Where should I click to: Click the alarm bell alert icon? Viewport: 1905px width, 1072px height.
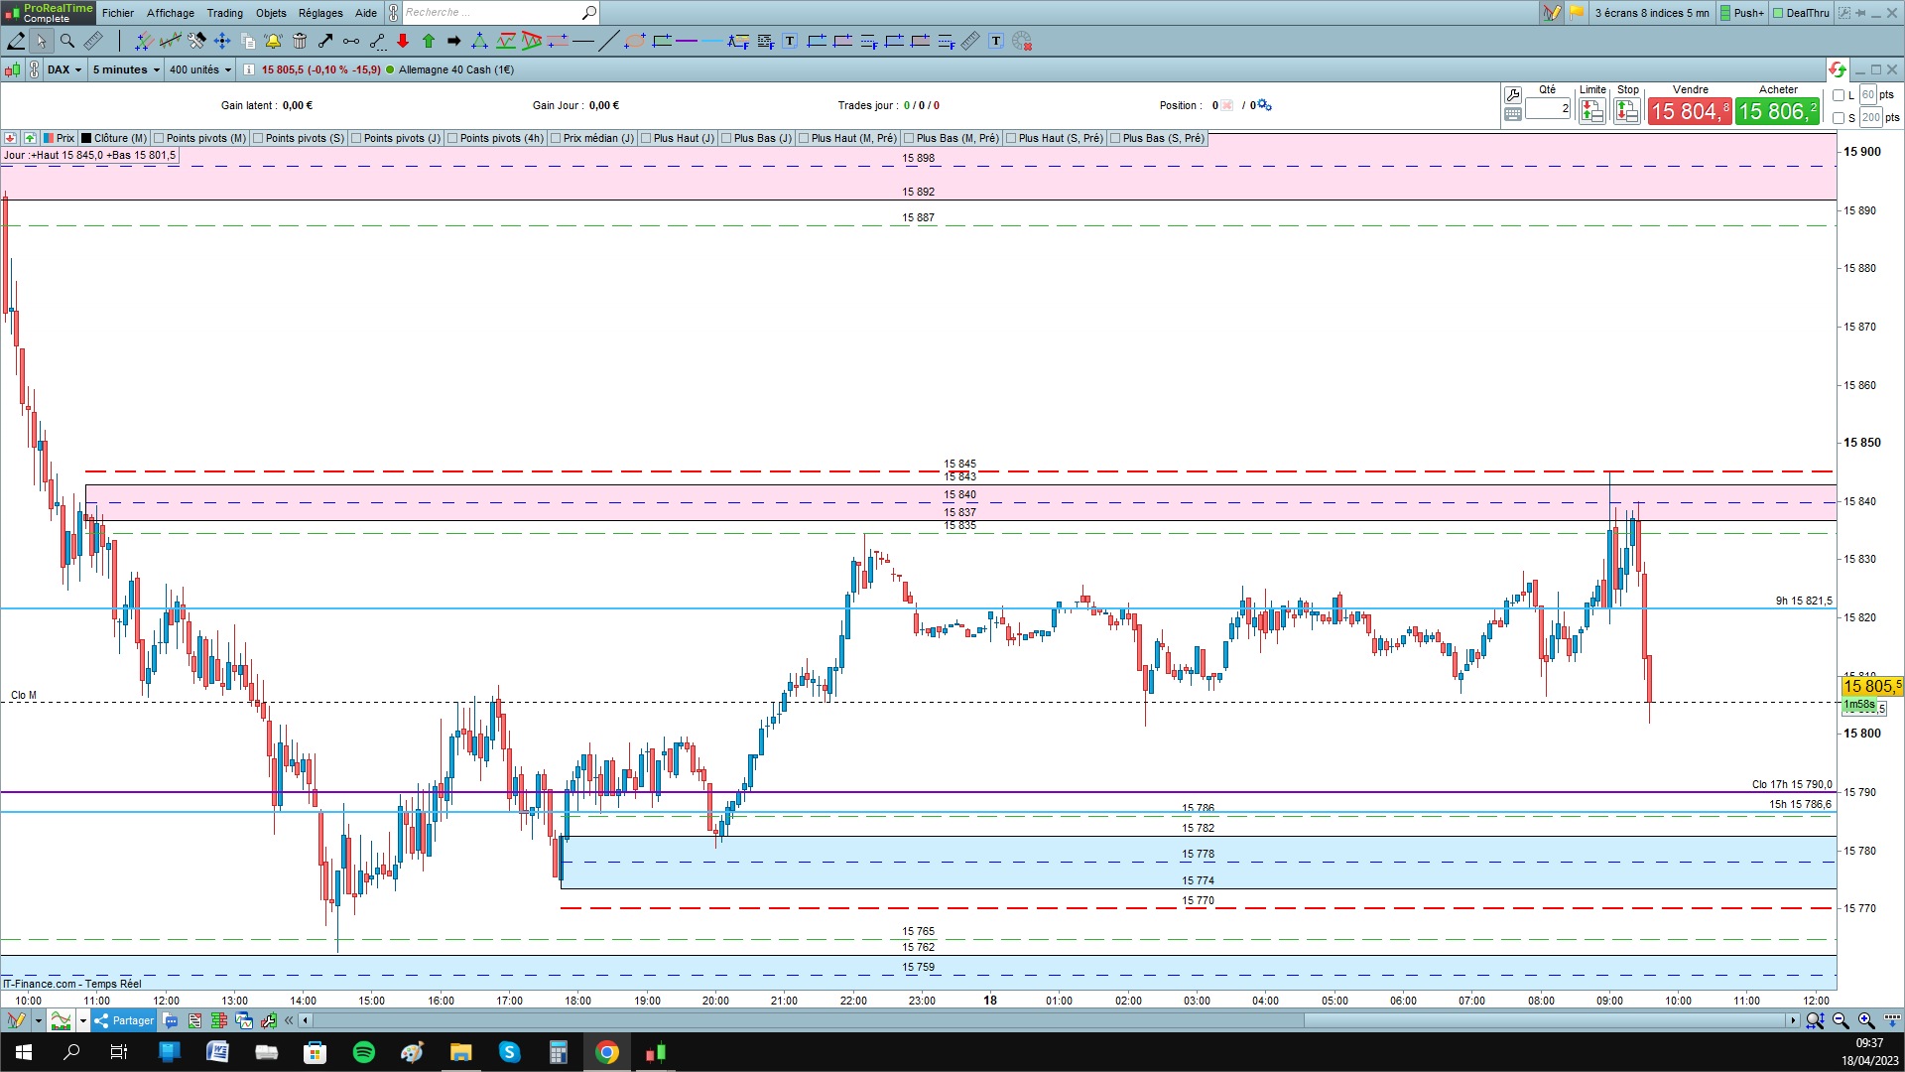tap(273, 41)
